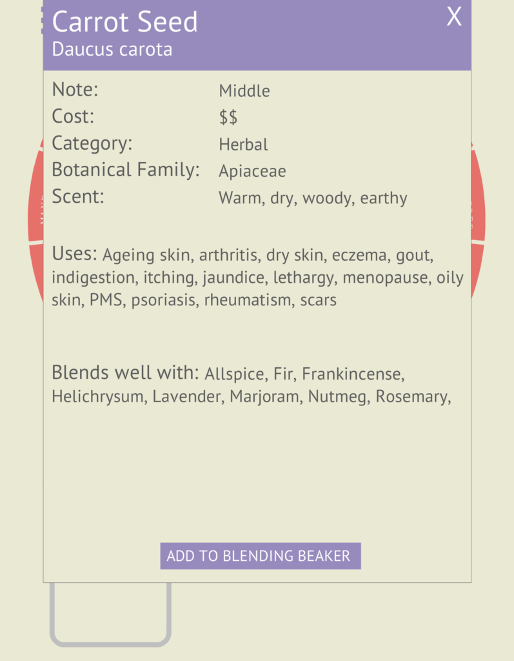Open the hamburger menu behind the card's left edge
Viewport: 514px width, 661px height.
point(42,20)
